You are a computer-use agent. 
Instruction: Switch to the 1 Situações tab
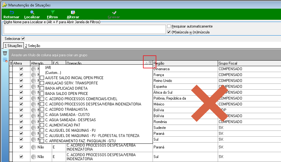13,45
